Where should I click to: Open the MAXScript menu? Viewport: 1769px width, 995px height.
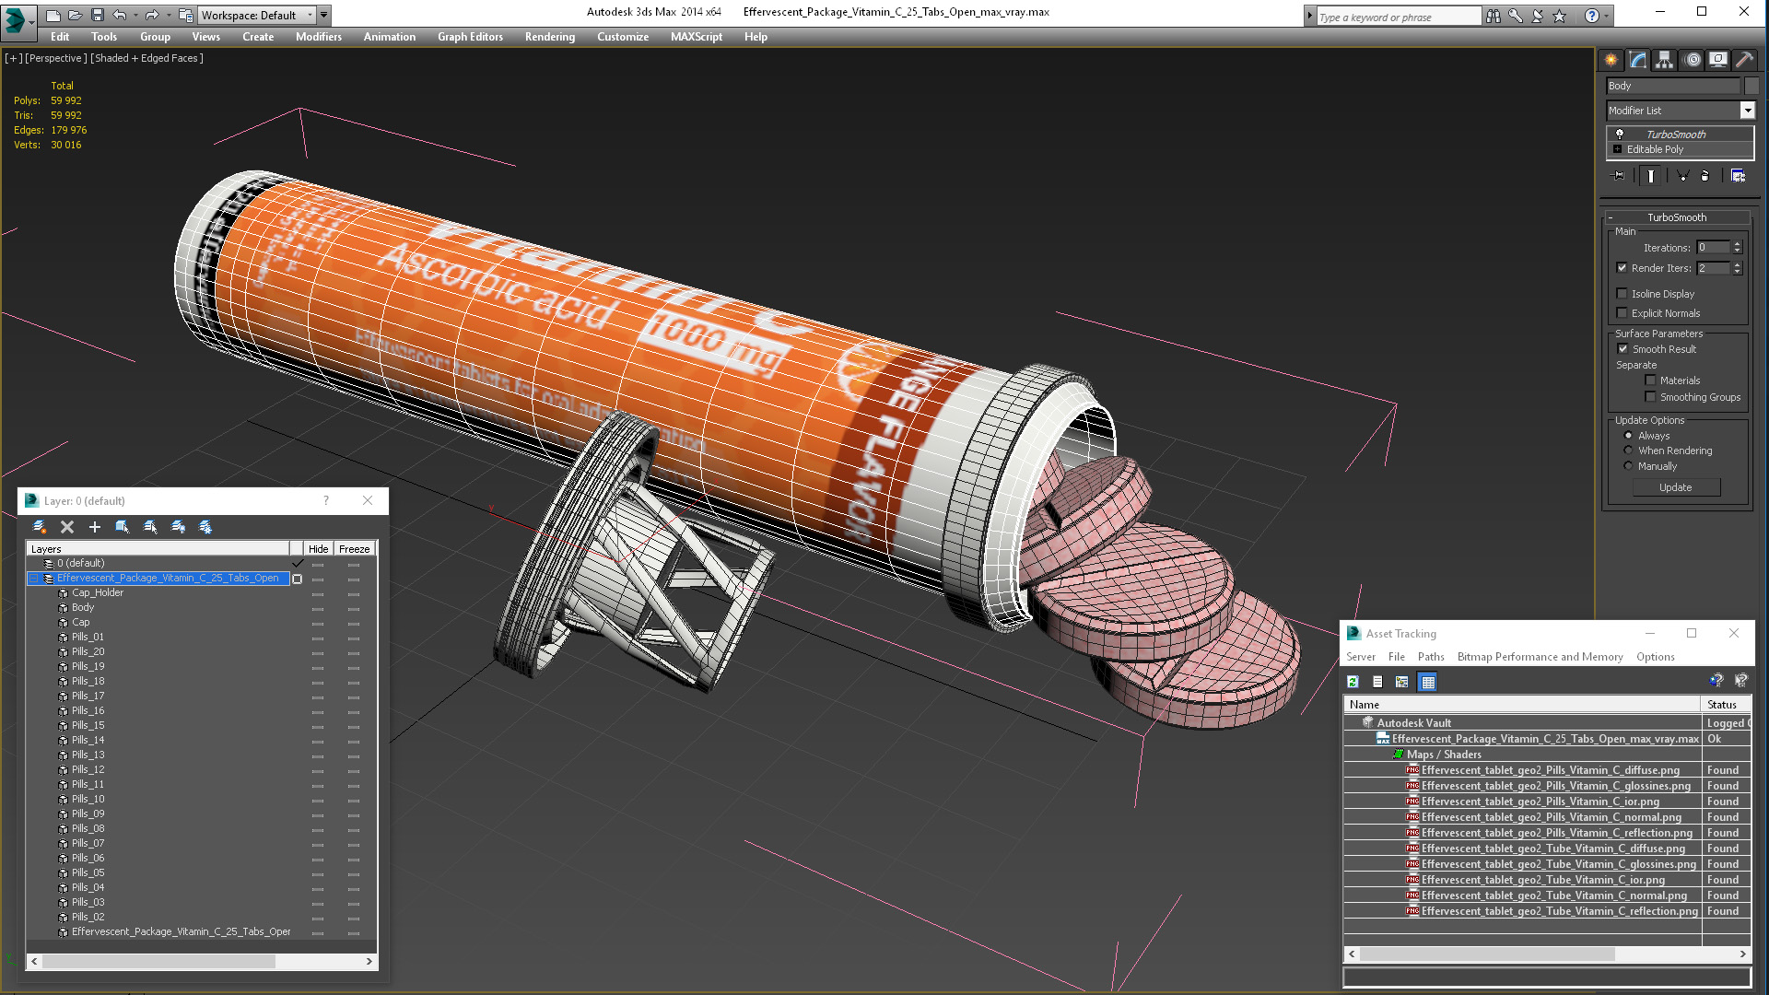click(x=696, y=37)
